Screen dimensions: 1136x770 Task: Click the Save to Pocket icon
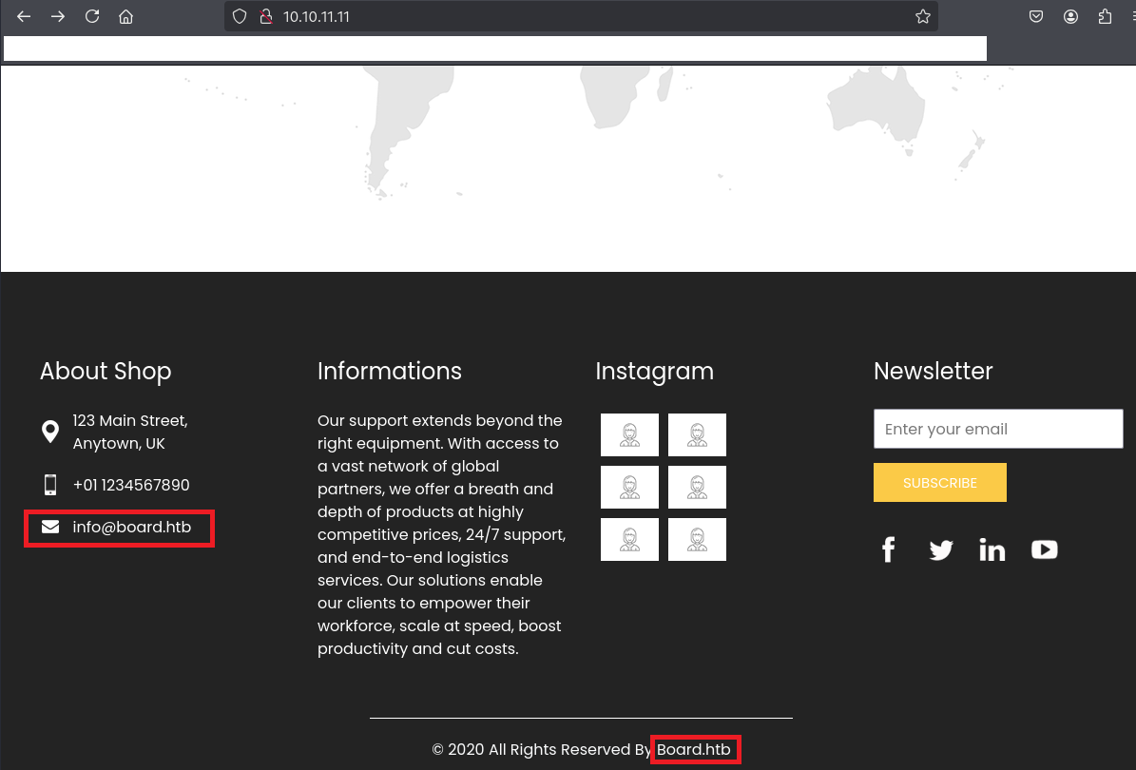tap(1036, 16)
